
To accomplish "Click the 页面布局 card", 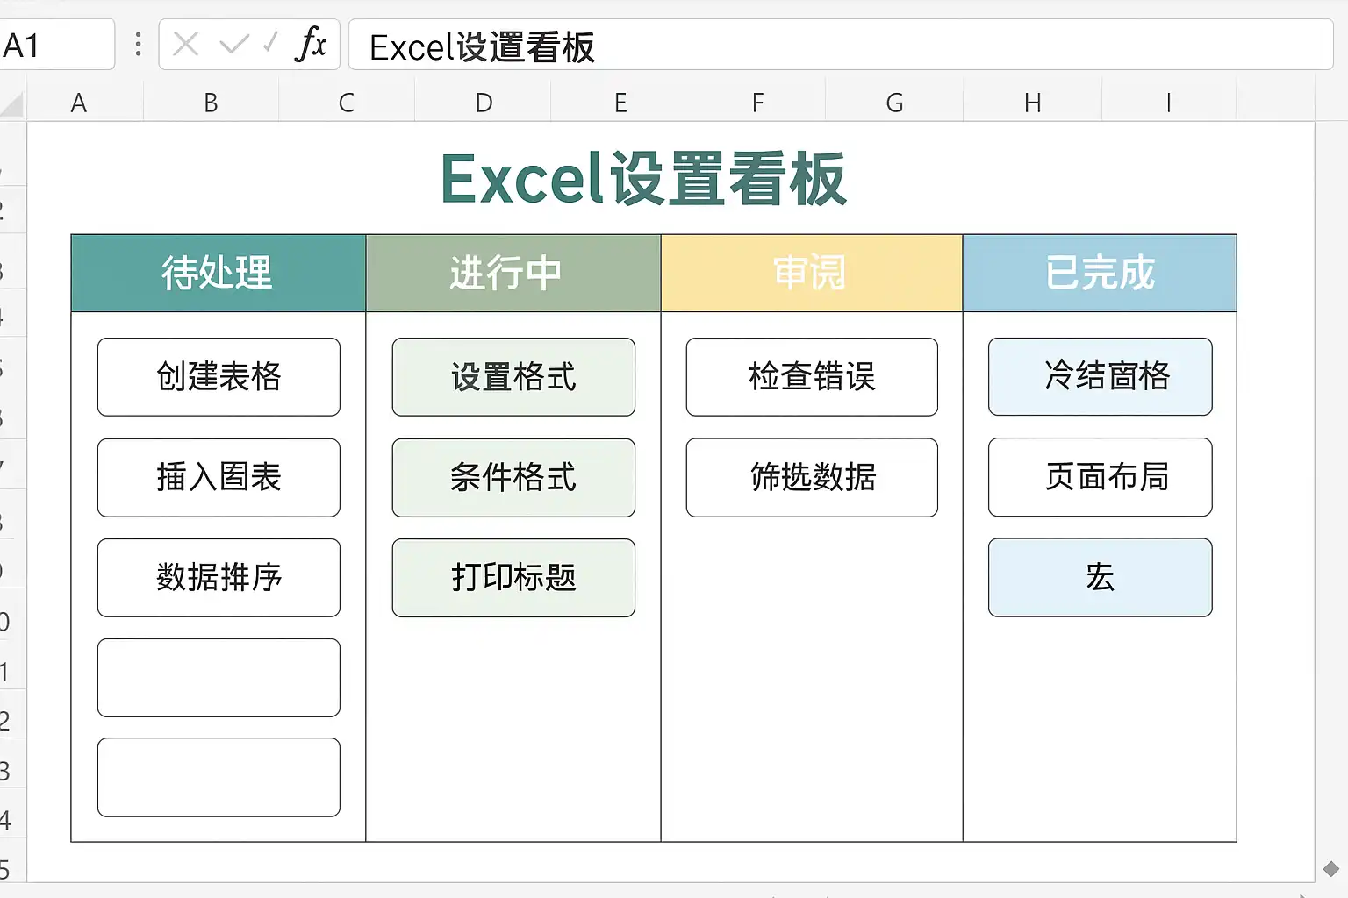I will (1100, 478).
